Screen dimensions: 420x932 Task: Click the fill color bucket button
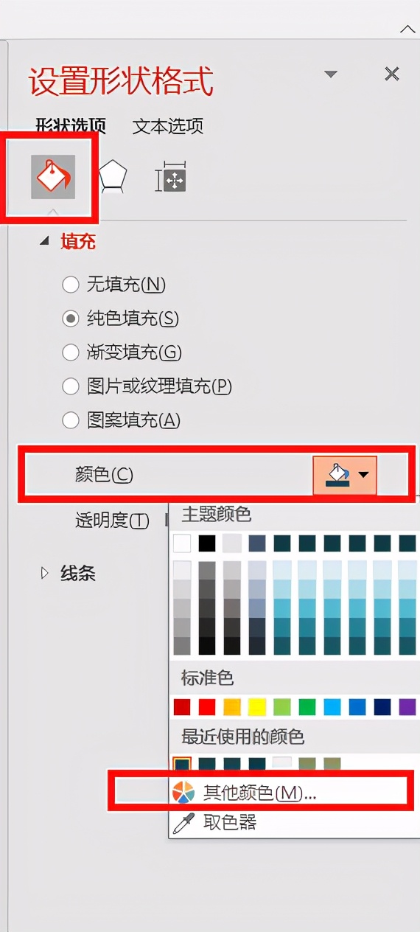click(x=345, y=475)
